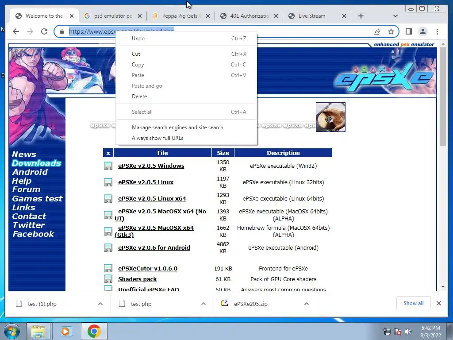Expand options for ePSXe205.zip download
Viewport: 453px width, 340px height.
(307, 304)
